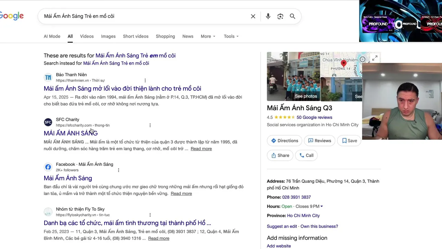The height and width of the screenshot is (249, 442).
Task: Search instead for the original 'Trẻ en' query
Action: (116, 63)
